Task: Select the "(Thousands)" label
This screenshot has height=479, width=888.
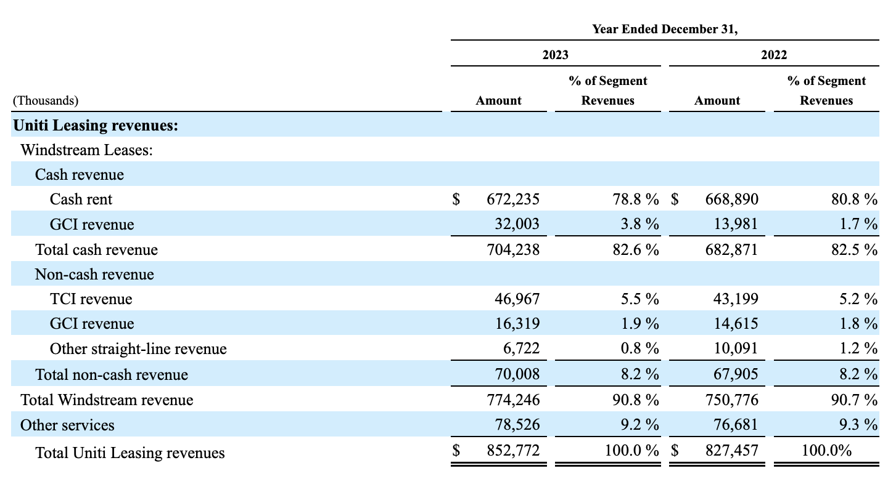Action: pyautogui.click(x=38, y=100)
